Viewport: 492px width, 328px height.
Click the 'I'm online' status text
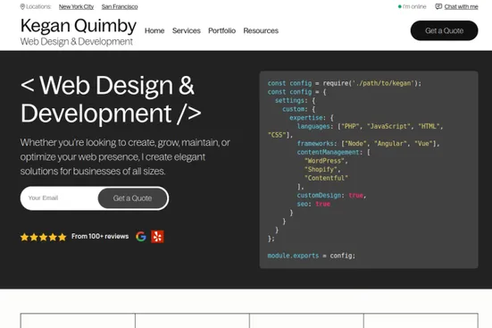pyautogui.click(x=414, y=6)
